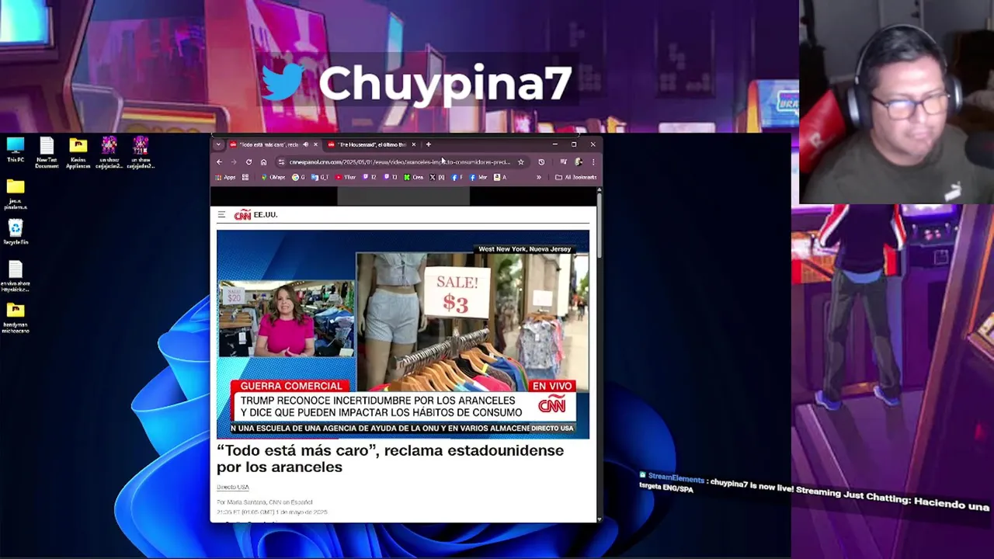Open the YouTube bookmark
Image resolution: width=994 pixels, height=559 pixels.
[346, 177]
